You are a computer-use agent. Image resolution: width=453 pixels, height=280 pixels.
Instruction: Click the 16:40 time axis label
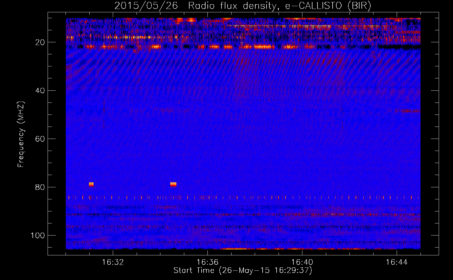pos(302,262)
